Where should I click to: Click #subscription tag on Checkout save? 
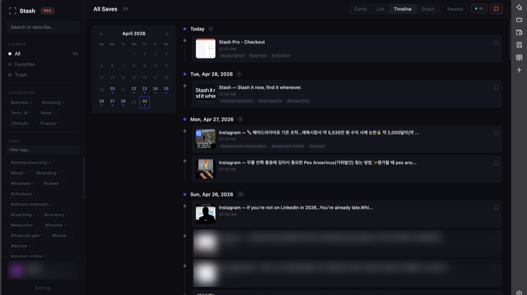[232, 55]
